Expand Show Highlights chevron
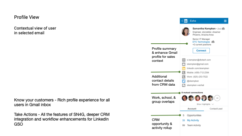The image size is (242, 136). tap(212, 104)
